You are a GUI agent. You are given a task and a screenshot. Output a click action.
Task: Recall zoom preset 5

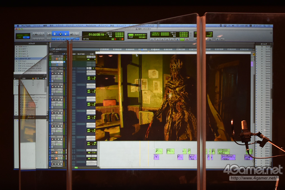point(43,39)
